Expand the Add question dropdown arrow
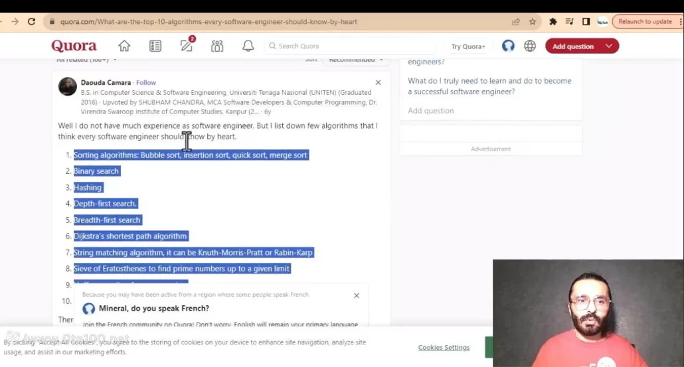 (609, 46)
